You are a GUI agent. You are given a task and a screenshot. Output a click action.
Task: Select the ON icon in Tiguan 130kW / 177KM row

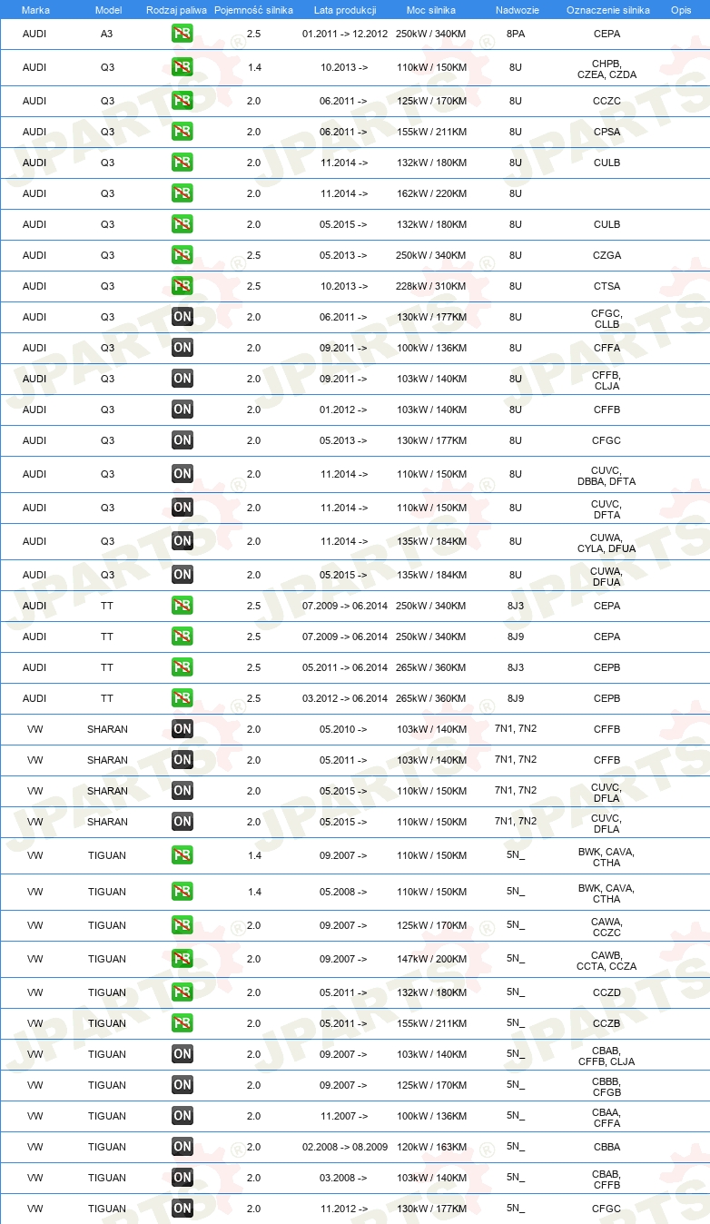182,1209
